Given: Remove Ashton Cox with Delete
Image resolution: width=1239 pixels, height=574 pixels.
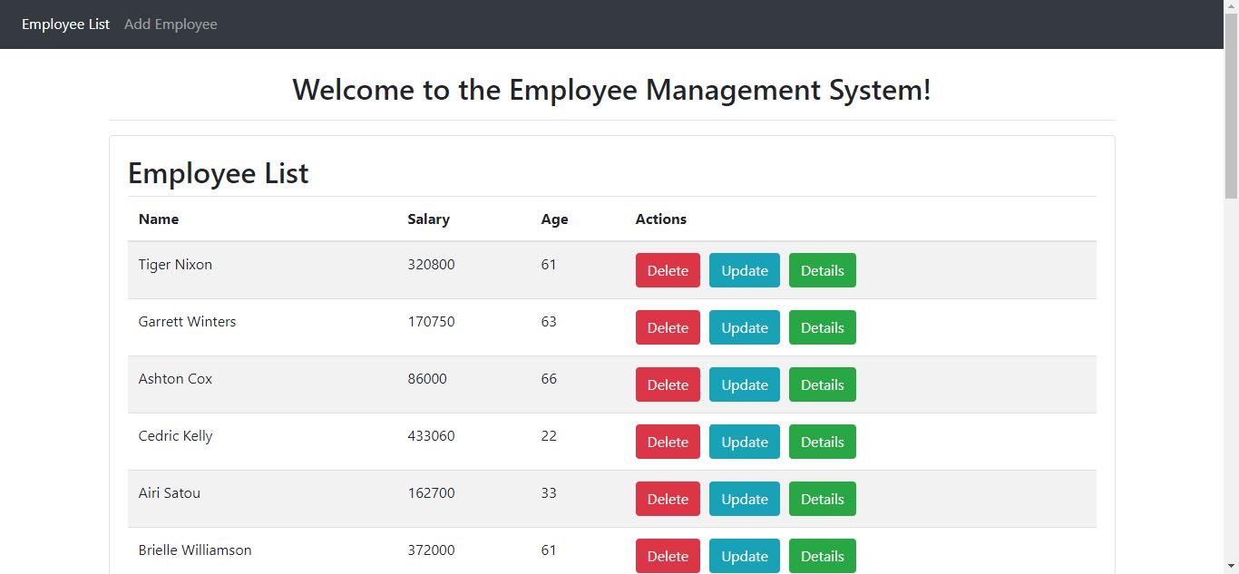Looking at the screenshot, I should pyautogui.click(x=668, y=384).
